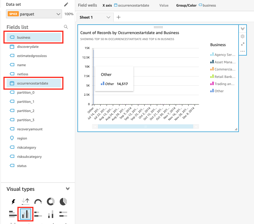
Task: Add a new sheet with plus button
Action: (119, 17)
